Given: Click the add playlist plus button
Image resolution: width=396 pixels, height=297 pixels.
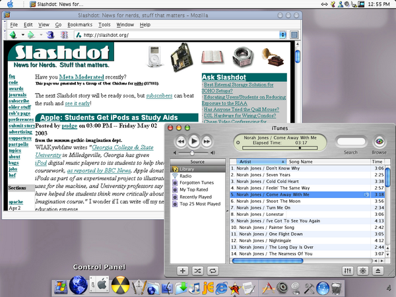Looking at the screenshot, I should [x=183, y=271].
